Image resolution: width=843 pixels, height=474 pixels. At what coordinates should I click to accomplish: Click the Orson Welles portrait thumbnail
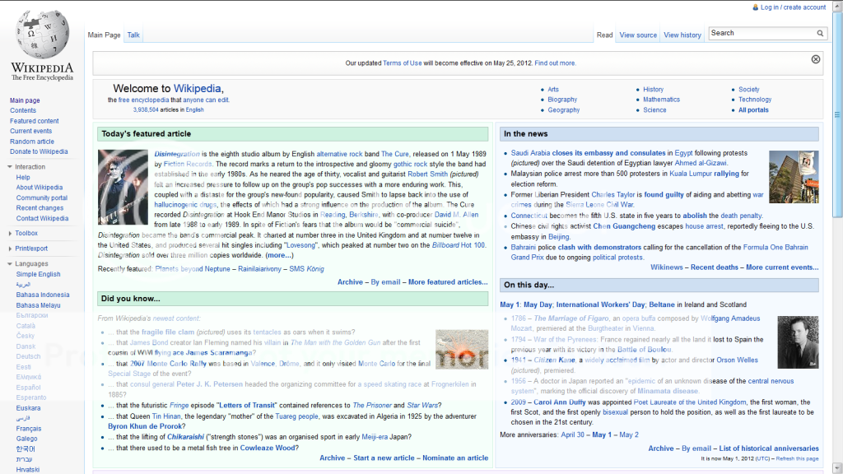point(798,342)
